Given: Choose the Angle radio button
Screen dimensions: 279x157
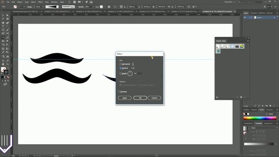Looking at the screenshot, I should click(x=120, y=74).
